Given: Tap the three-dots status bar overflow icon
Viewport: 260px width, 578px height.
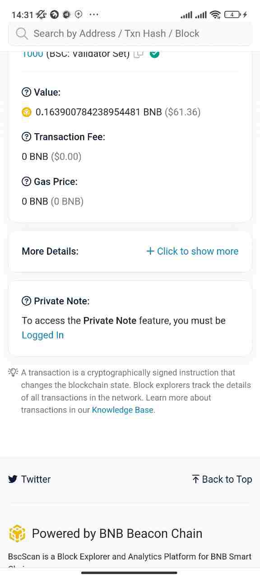Looking at the screenshot, I should (x=94, y=14).
